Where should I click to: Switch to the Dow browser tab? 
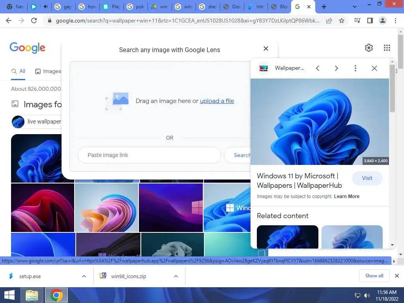coord(232,7)
